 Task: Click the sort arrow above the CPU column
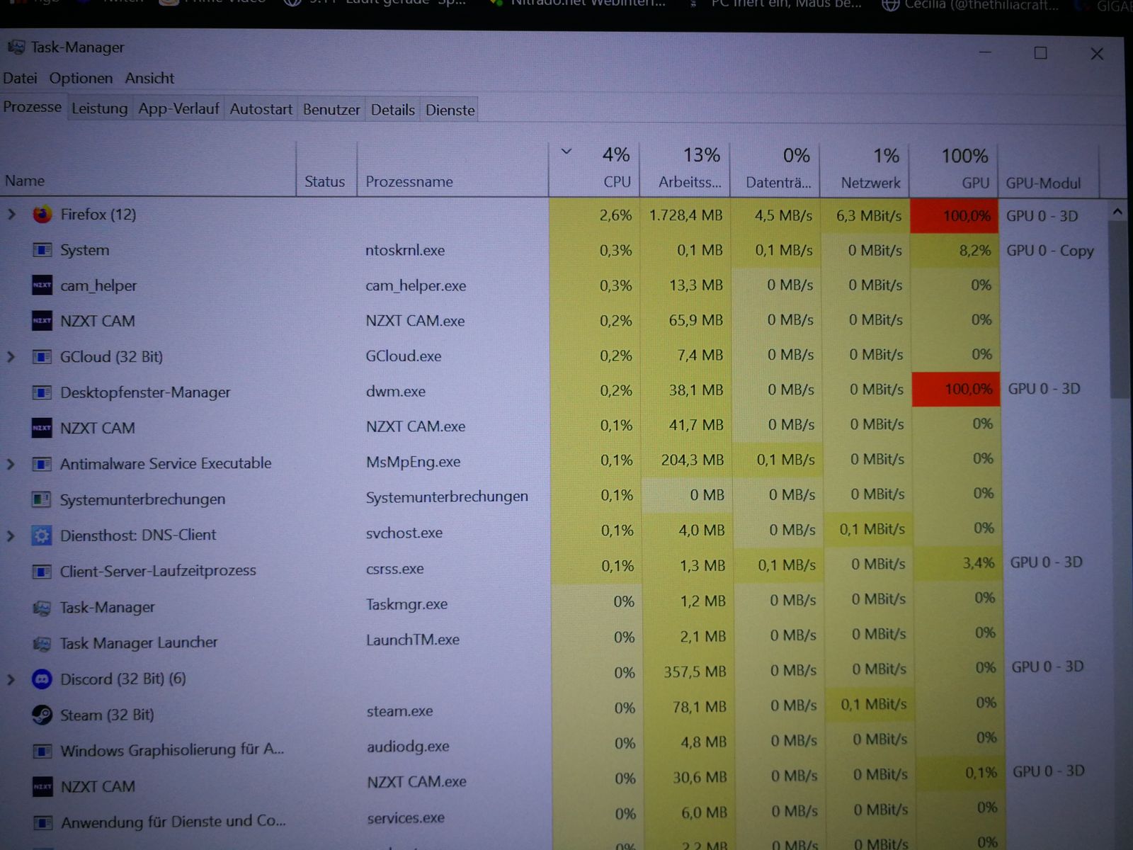[566, 152]
